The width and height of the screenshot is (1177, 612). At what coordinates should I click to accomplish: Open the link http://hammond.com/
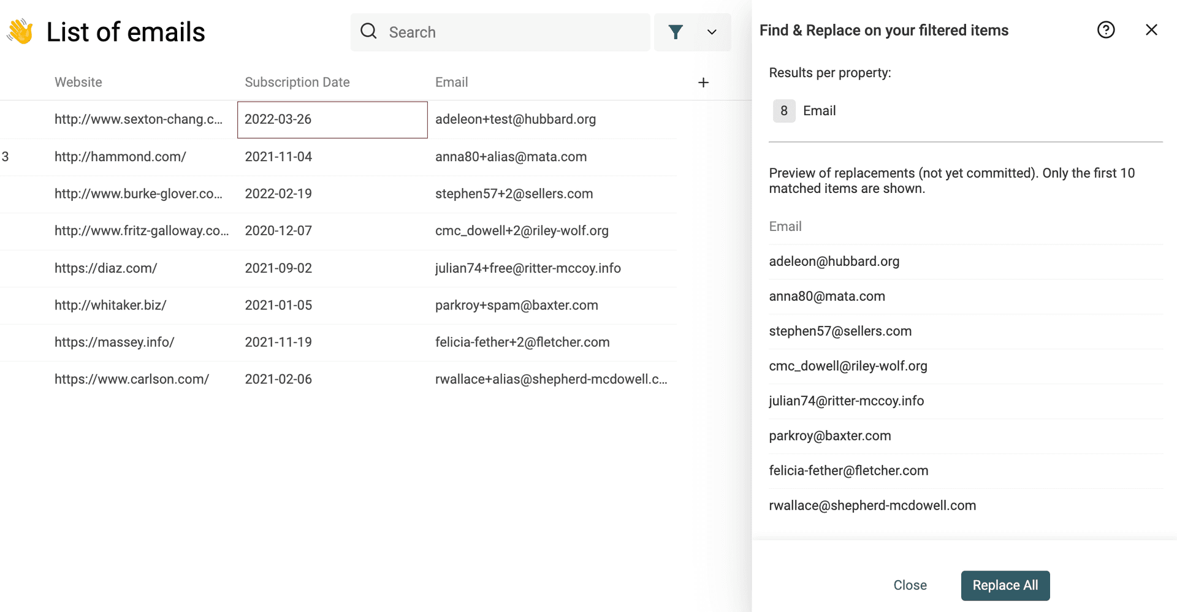pyautogui.click(x=120, y=157)
